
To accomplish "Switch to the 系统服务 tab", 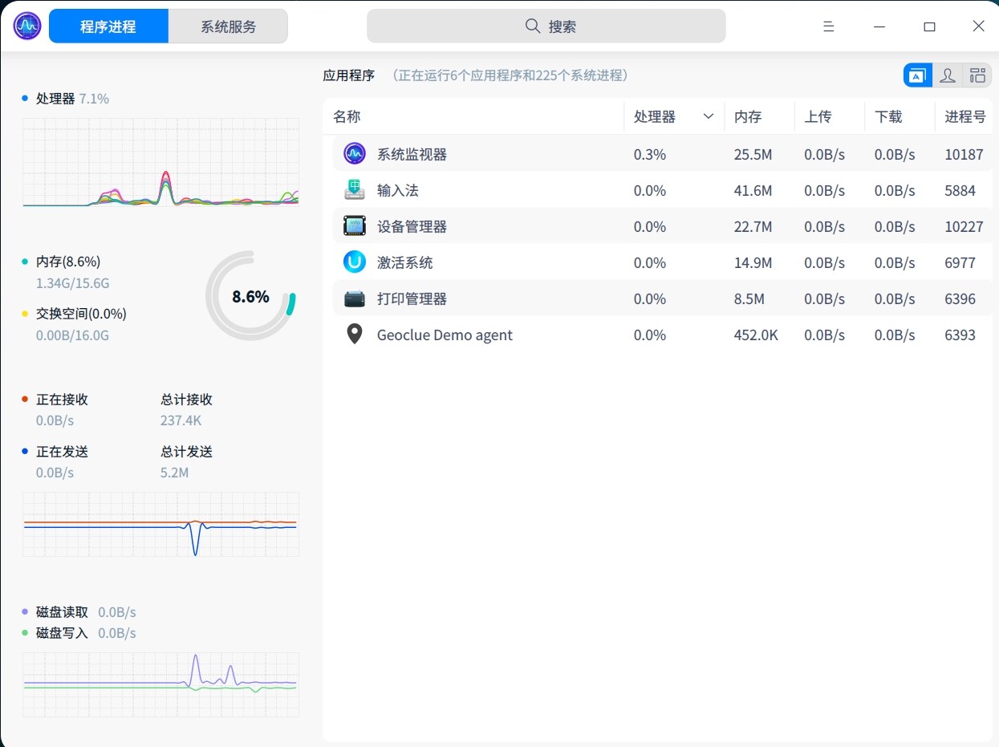I will pos(228,26).
